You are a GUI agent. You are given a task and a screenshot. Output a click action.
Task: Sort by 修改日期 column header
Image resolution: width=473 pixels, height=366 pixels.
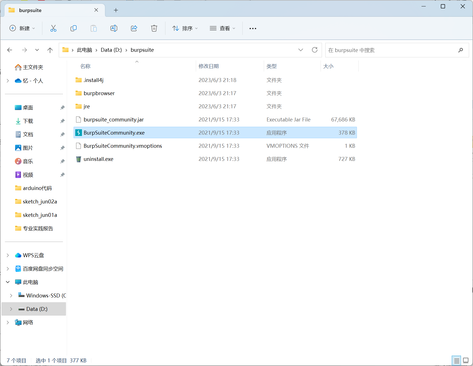coord(209,66)
